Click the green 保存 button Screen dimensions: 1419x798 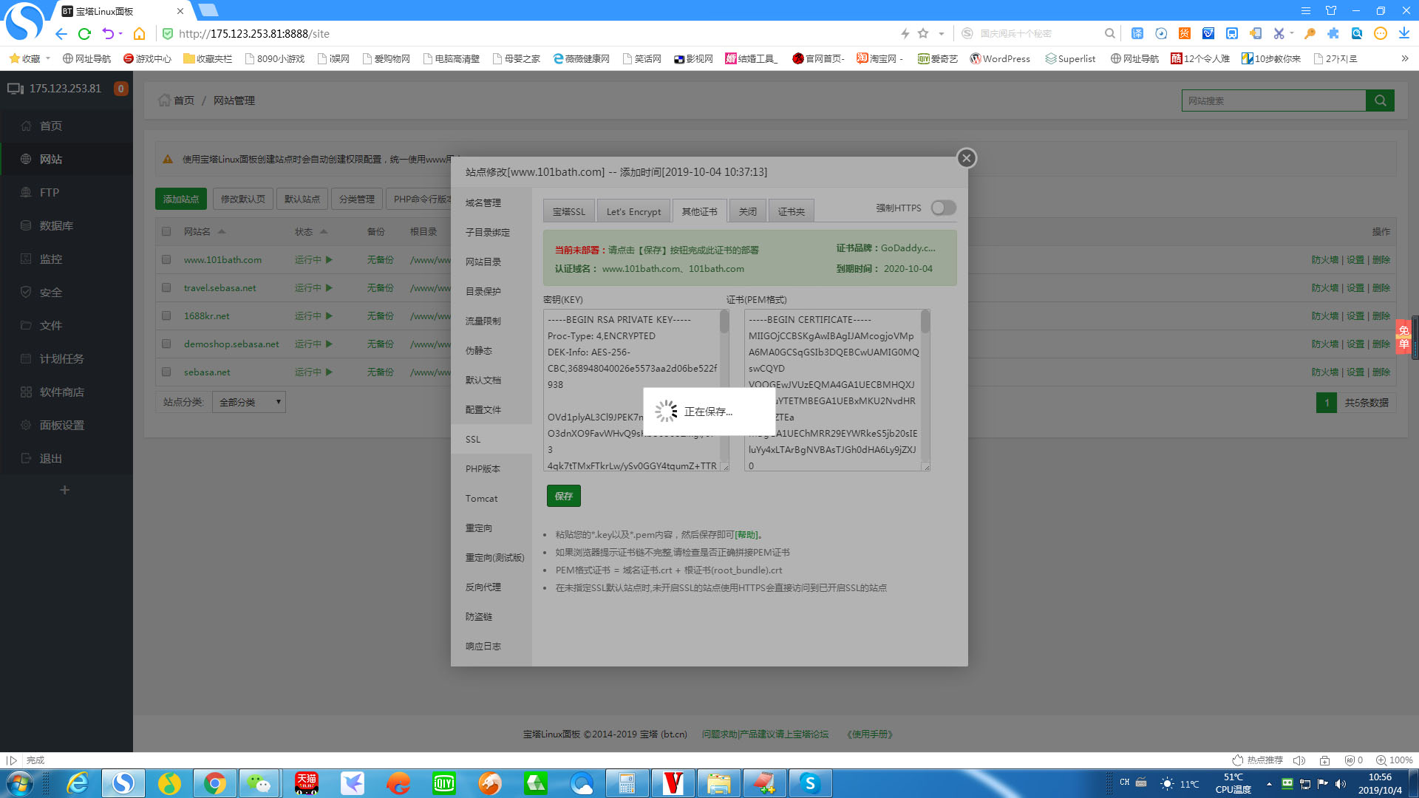click(563, 496)
